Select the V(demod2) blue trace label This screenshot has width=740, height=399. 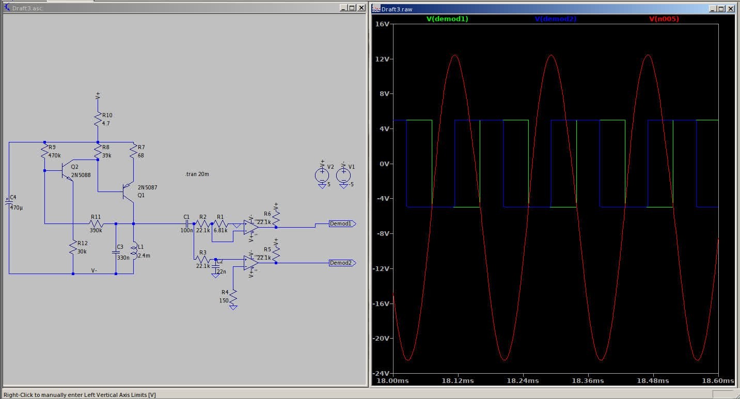click(555, 19)
